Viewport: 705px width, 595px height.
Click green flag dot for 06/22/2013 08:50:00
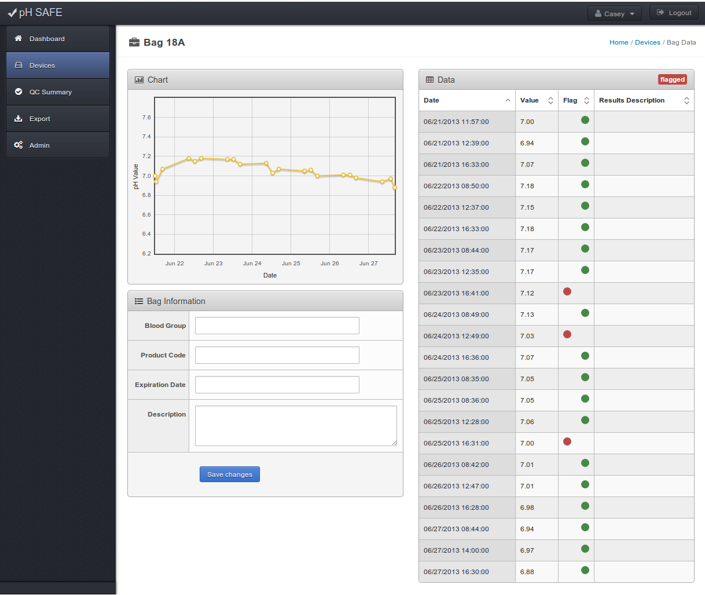coord(585,184)
